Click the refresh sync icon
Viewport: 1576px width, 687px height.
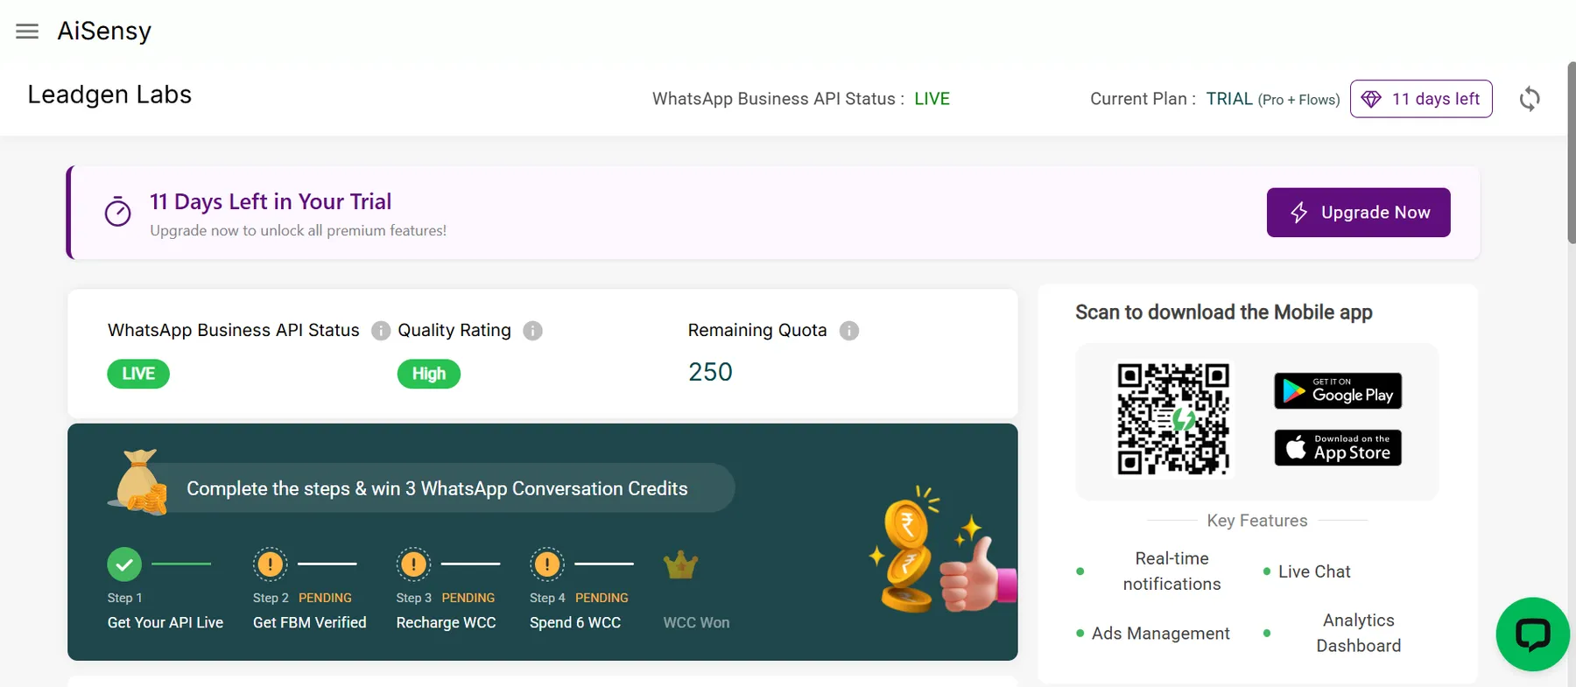click(x=1530, y=99)
